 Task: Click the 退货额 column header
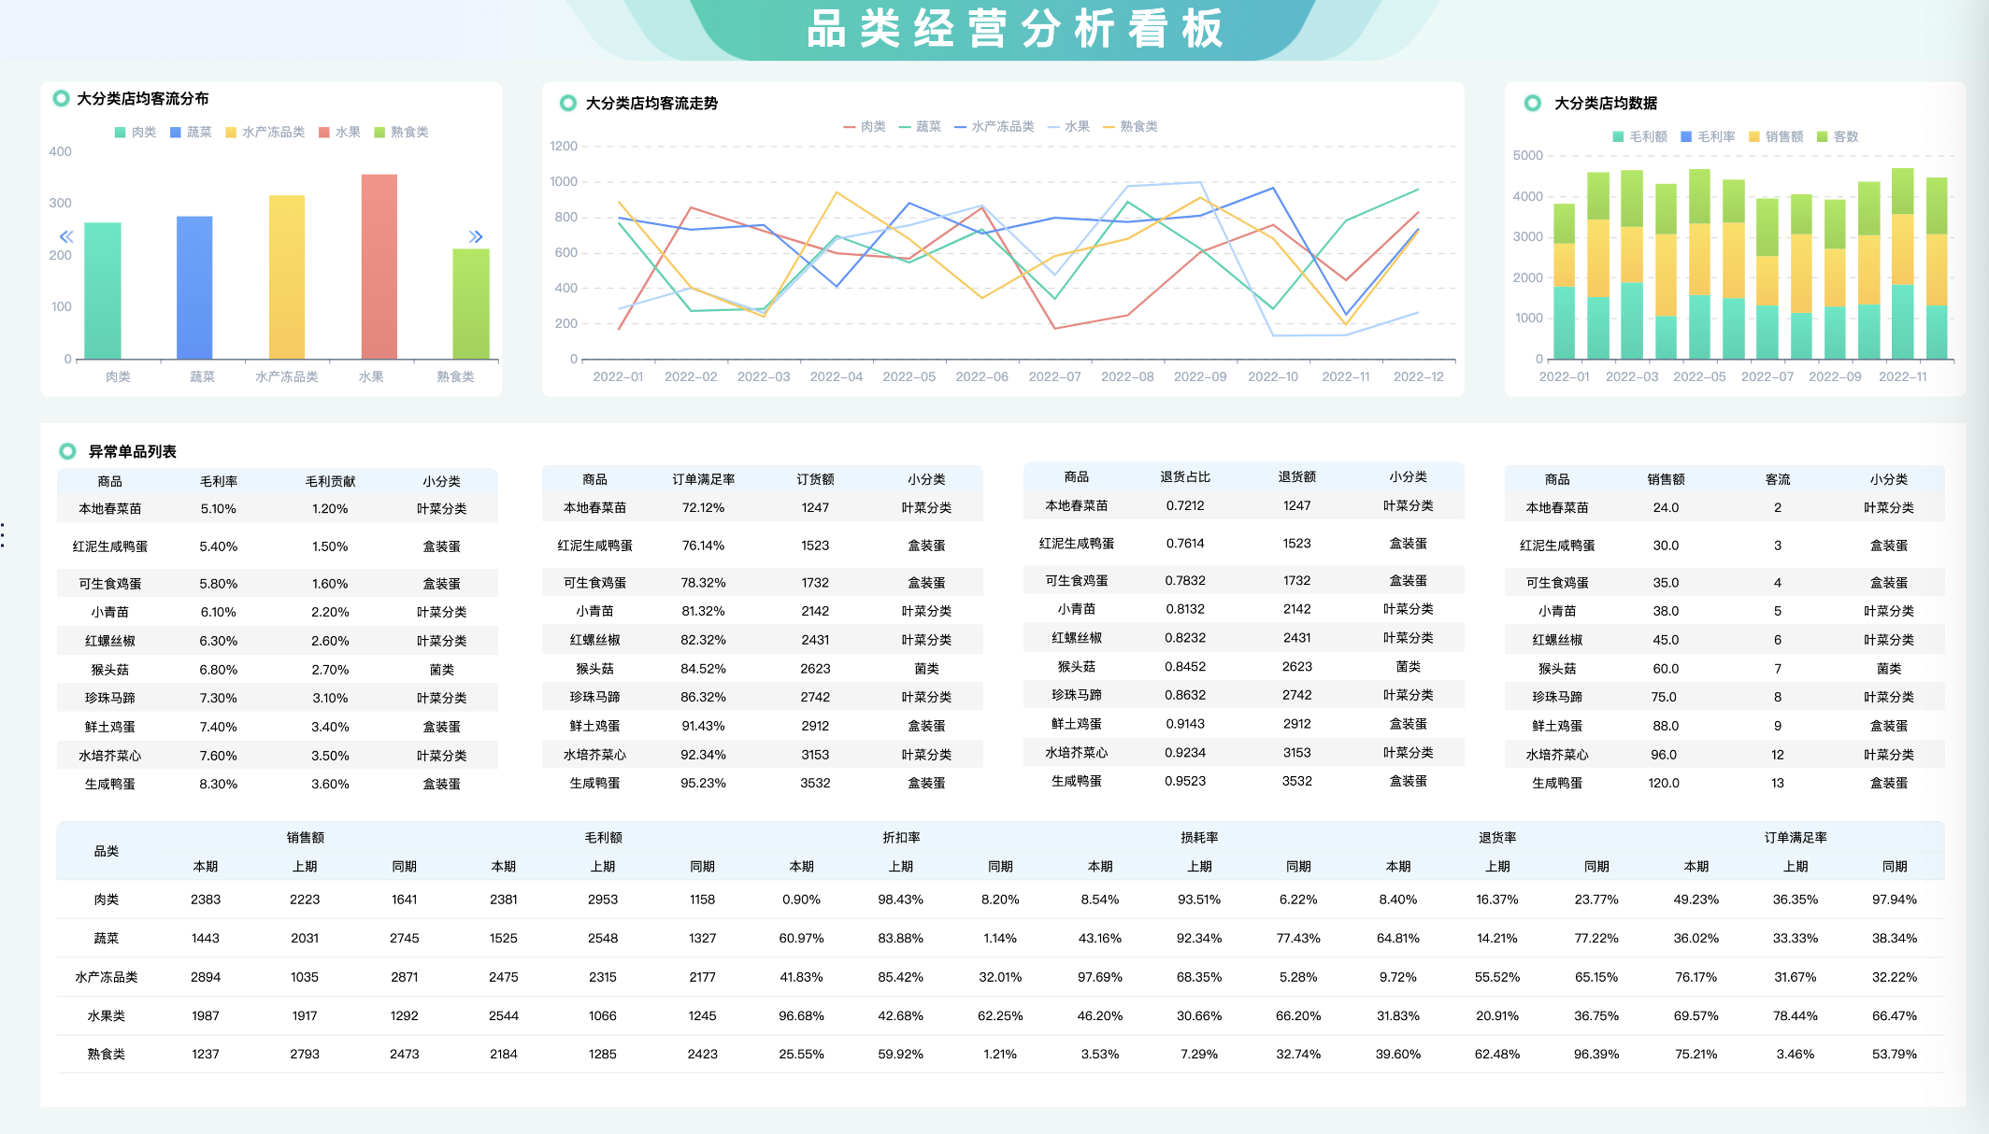tap(1297, 476)
